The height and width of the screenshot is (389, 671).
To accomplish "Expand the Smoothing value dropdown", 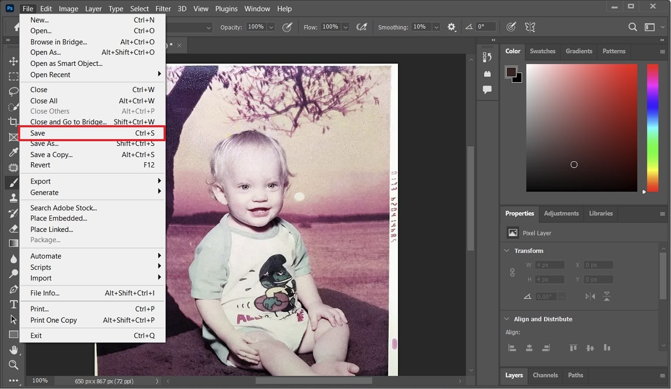I will (x=436, y=27).
